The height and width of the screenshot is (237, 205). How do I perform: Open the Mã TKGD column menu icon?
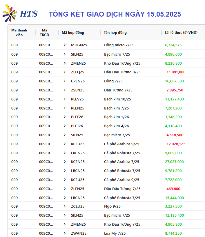point(53,32)
